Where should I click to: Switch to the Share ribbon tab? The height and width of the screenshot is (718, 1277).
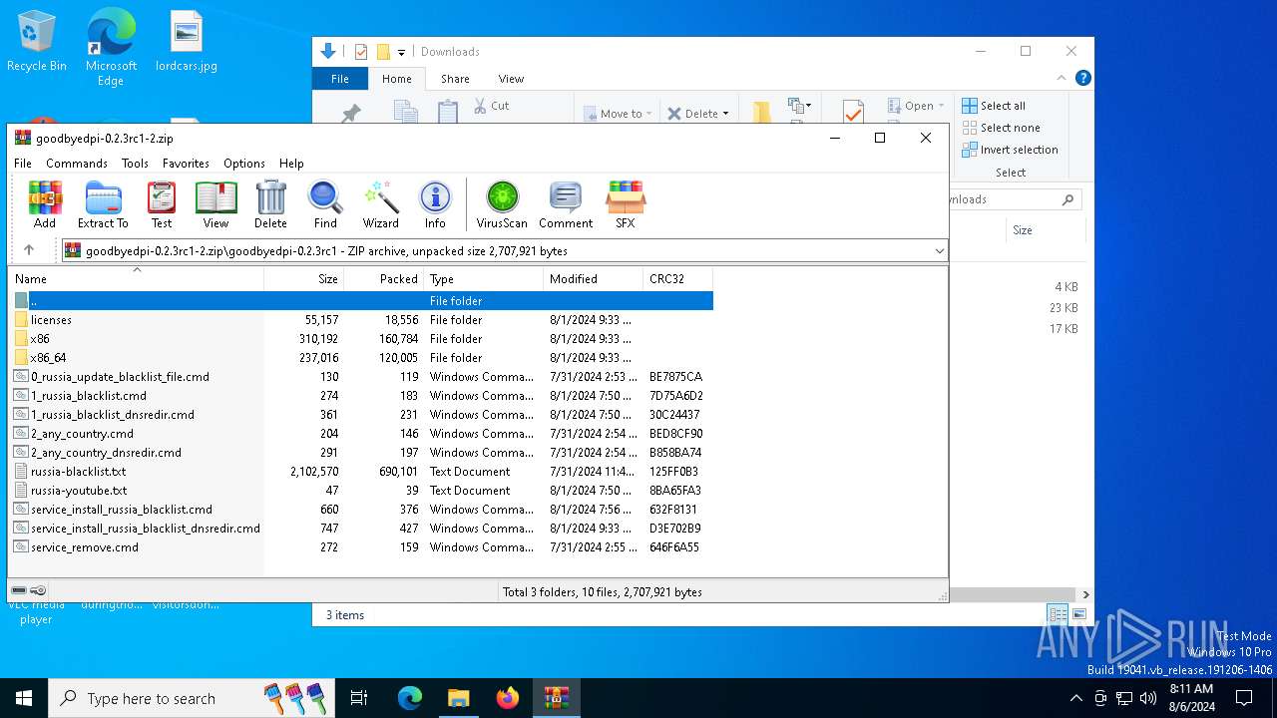(x=455, y=79)
